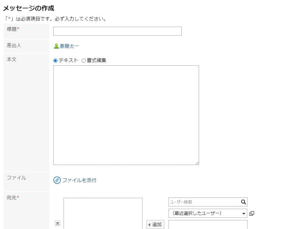Select the 書式編集 radio button
The height and width of the screenshot is (229, 304).
[83, 60]
